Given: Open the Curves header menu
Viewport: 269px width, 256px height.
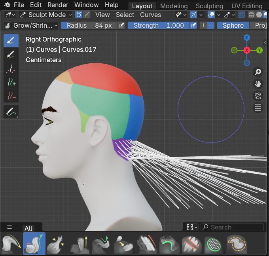Looking at the screenshot, I should [150, 15].
